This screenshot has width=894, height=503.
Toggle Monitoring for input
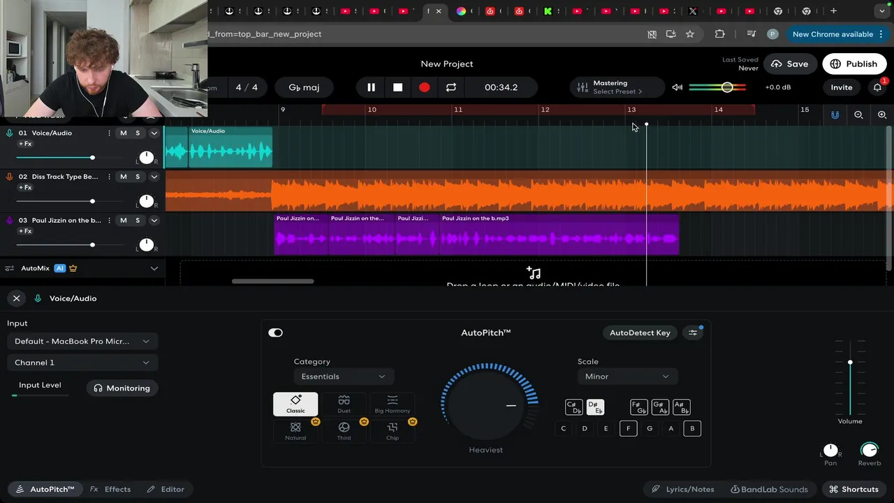click(122, 388)
